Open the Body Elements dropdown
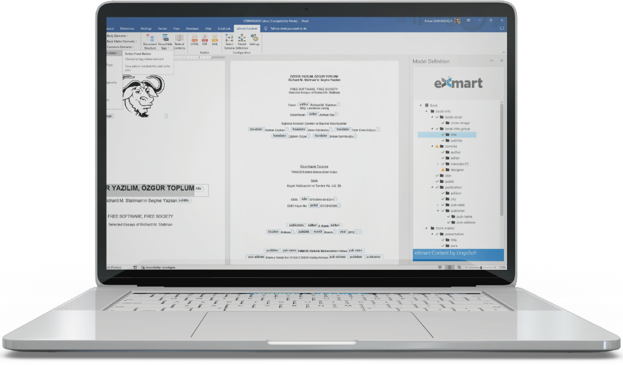The height and width of the screenshot is (365, 623). [117, 36]
